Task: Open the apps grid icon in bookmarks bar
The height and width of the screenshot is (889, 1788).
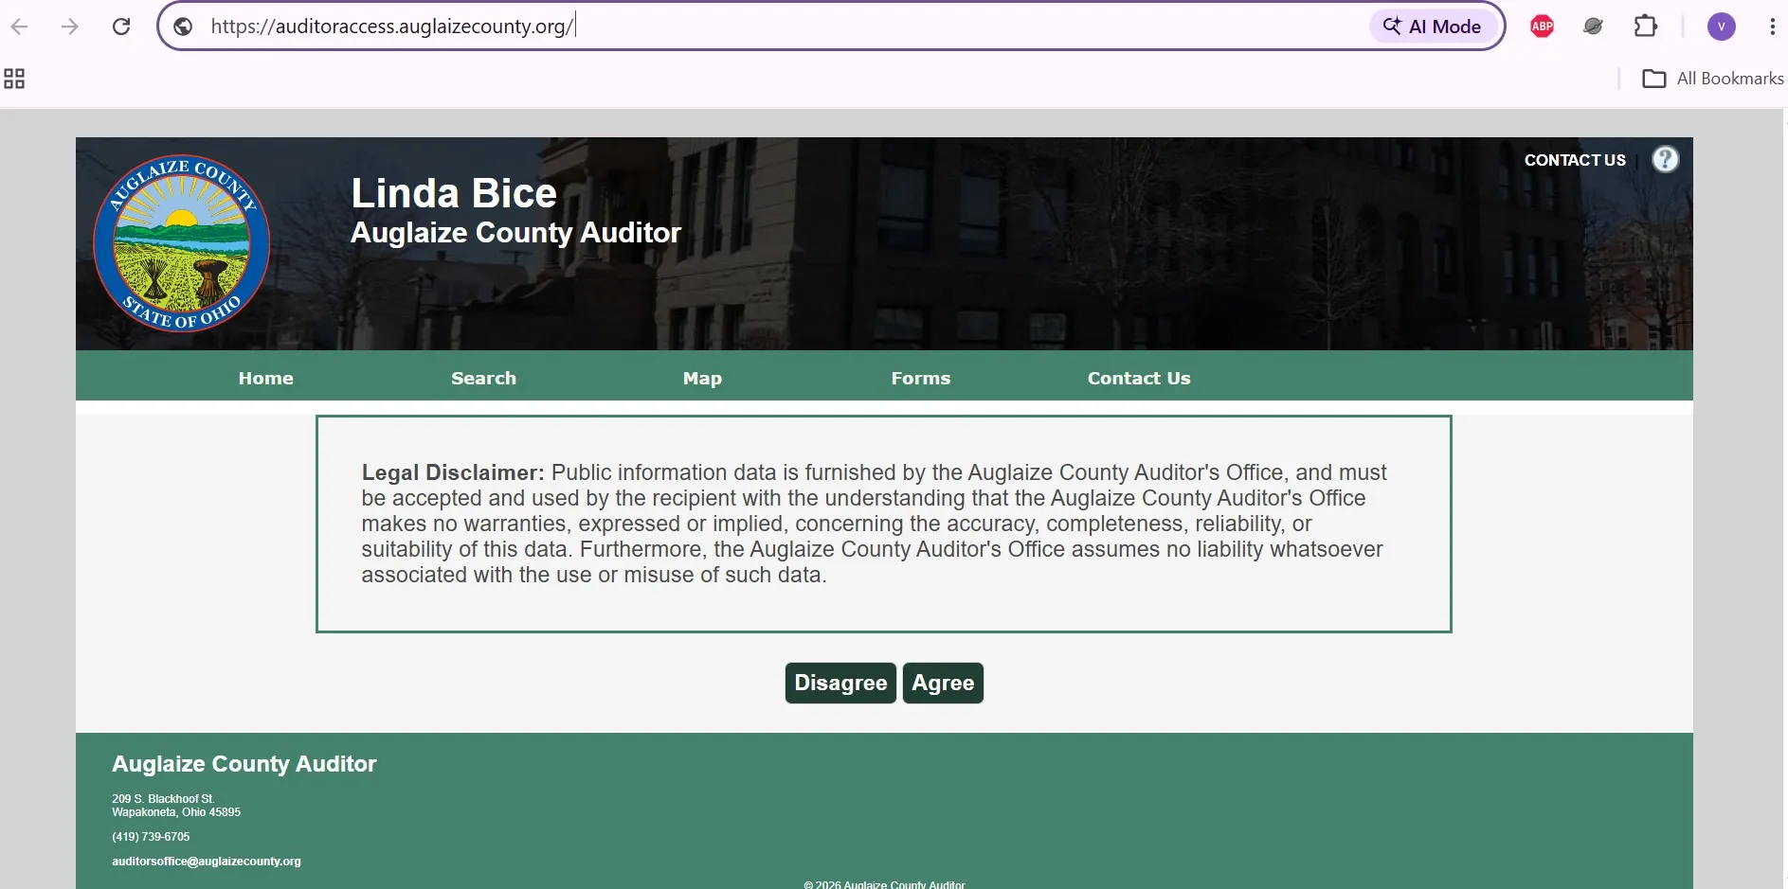Action: point(14,79)
